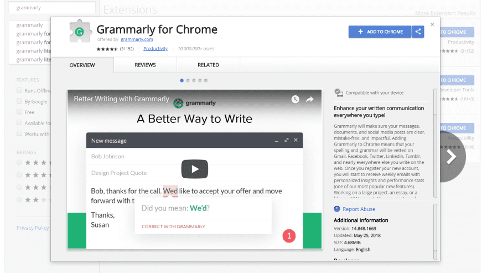Select the fifth screenshot carousel dot
Image resolution: width=487 pixels, height=273 pixels.
tap(206, 80)
